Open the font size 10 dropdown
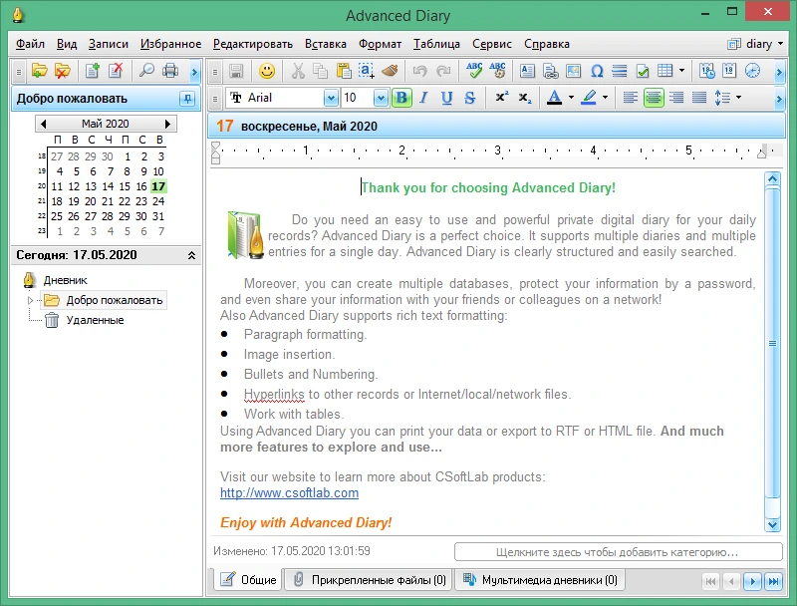Screen dimensions: 797x606 click(381, 98)
